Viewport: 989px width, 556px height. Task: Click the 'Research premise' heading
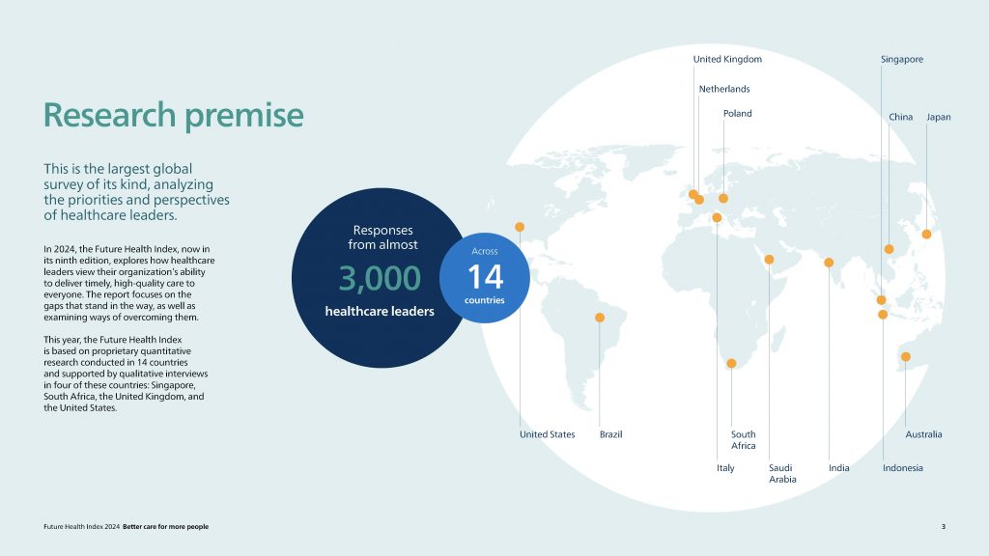coord(174,116)
